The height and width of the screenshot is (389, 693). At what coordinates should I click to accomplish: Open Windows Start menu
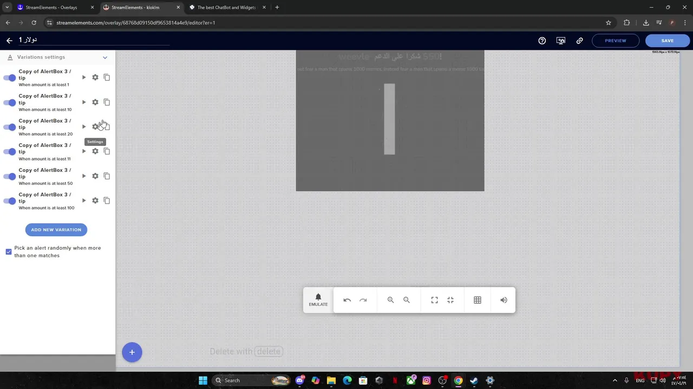point(203,380)
